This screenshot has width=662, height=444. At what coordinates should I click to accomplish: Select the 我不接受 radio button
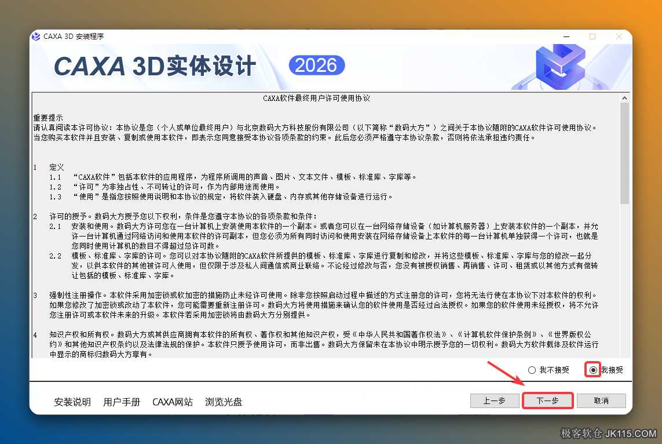coord(532,370)
